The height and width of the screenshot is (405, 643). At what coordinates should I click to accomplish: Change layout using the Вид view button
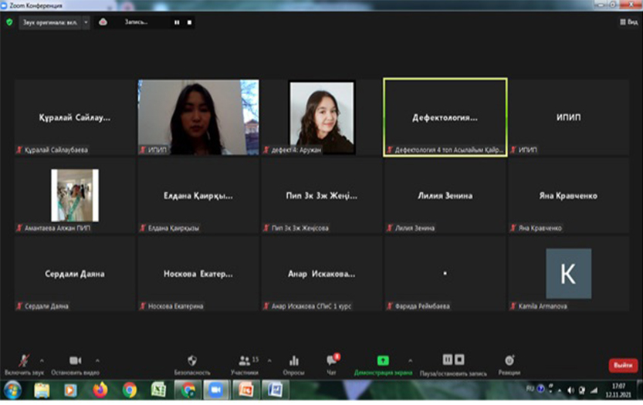[628, 22]
